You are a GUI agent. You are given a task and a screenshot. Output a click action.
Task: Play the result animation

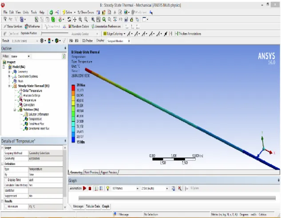click(x=85, y=188)
